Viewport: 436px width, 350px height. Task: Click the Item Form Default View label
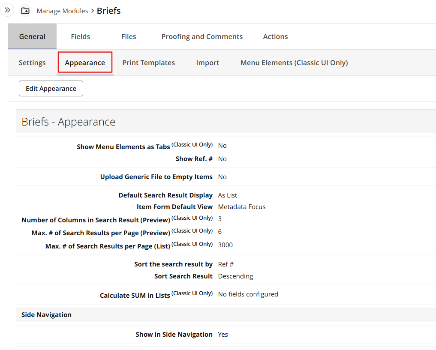(x=174, y=206)
